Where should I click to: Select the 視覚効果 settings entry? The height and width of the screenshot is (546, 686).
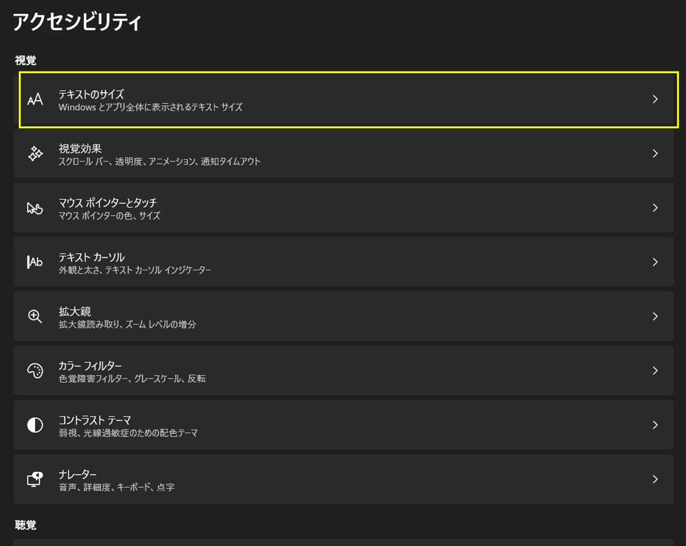click(344, 153)
